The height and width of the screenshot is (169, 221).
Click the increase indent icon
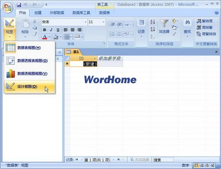pos(119,24)
